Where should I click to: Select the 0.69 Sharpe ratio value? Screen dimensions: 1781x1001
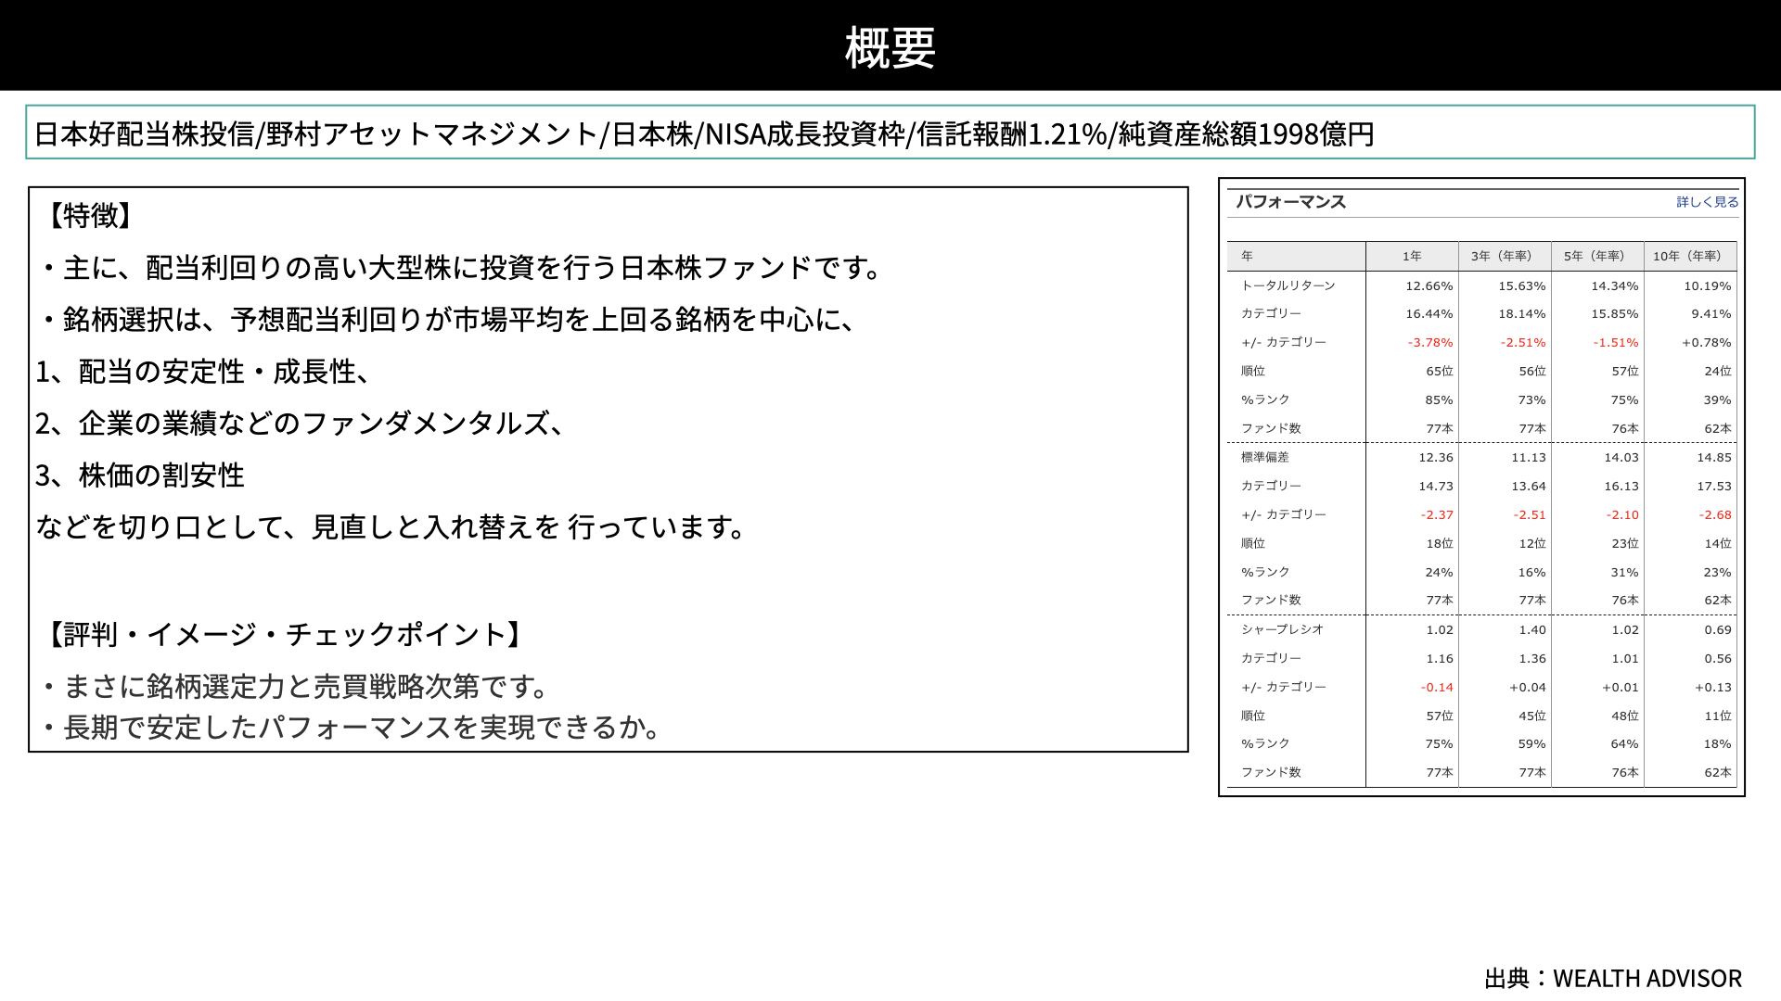tap(1718, 630)
